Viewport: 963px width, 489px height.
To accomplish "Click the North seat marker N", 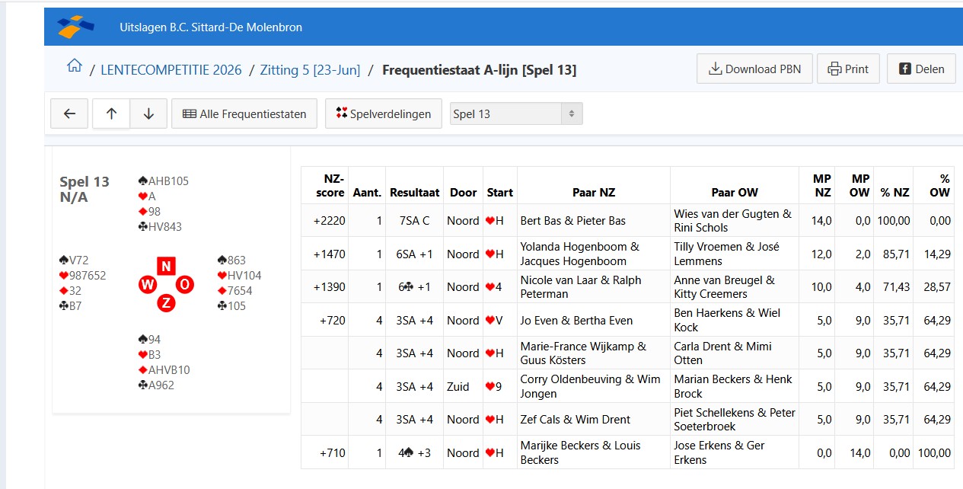I will coord(166,266).
